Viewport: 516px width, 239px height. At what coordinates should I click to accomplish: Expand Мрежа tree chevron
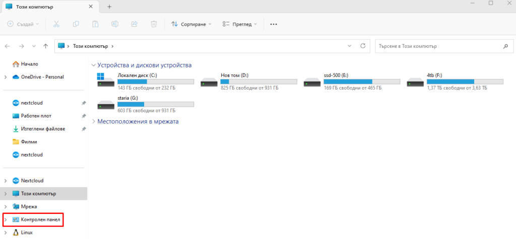6,206
